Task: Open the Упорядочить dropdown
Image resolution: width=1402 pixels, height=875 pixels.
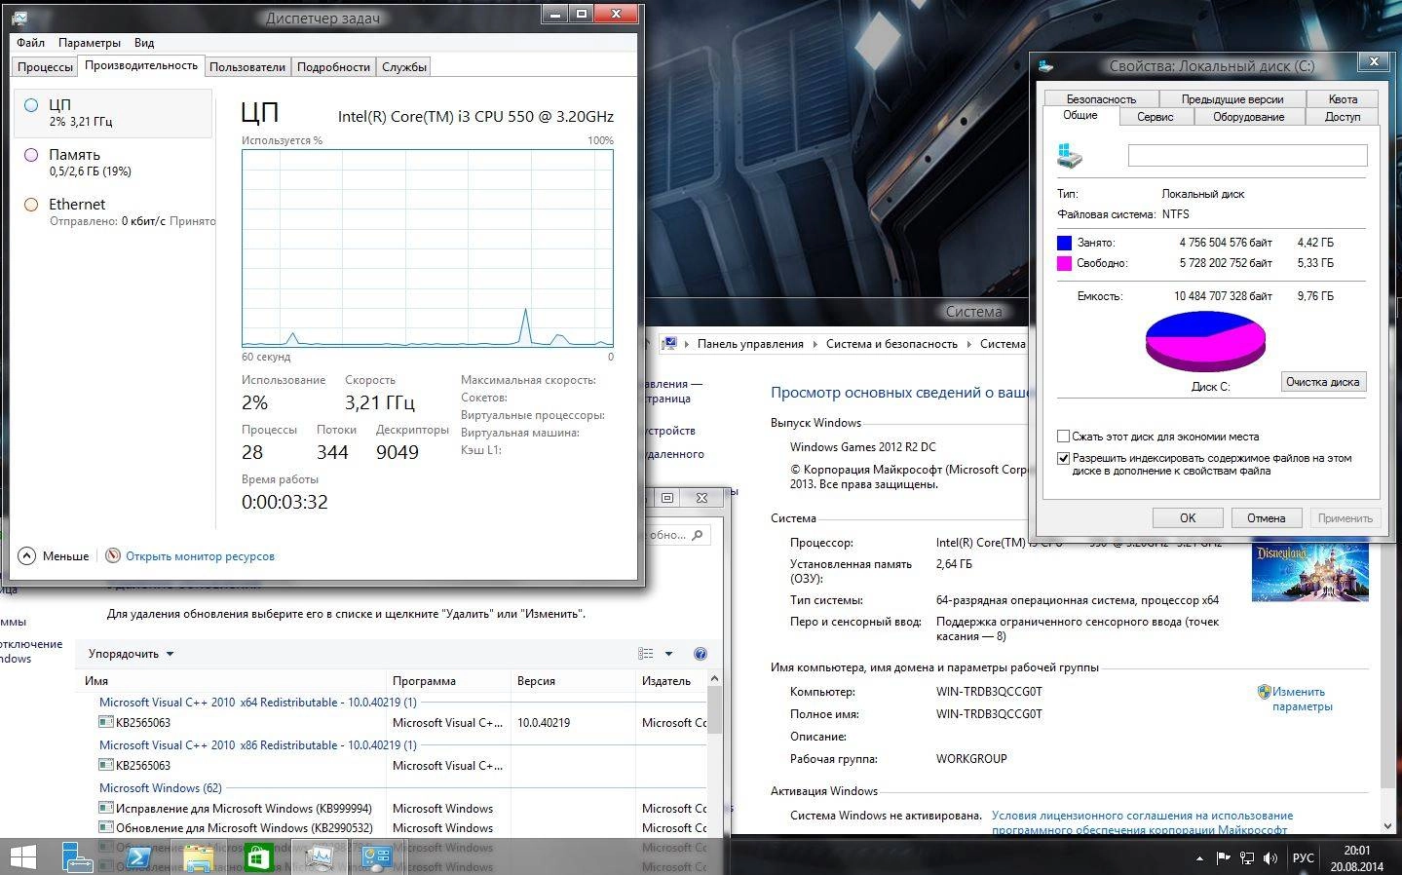Action: click(131, 654)
